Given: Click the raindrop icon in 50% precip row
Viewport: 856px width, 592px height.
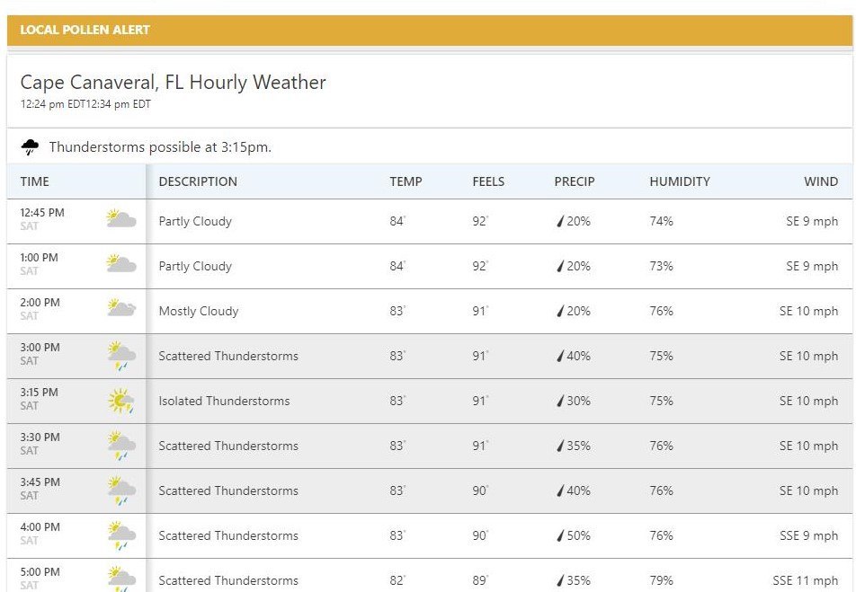Looking at the screenshot, I should 560,535.
